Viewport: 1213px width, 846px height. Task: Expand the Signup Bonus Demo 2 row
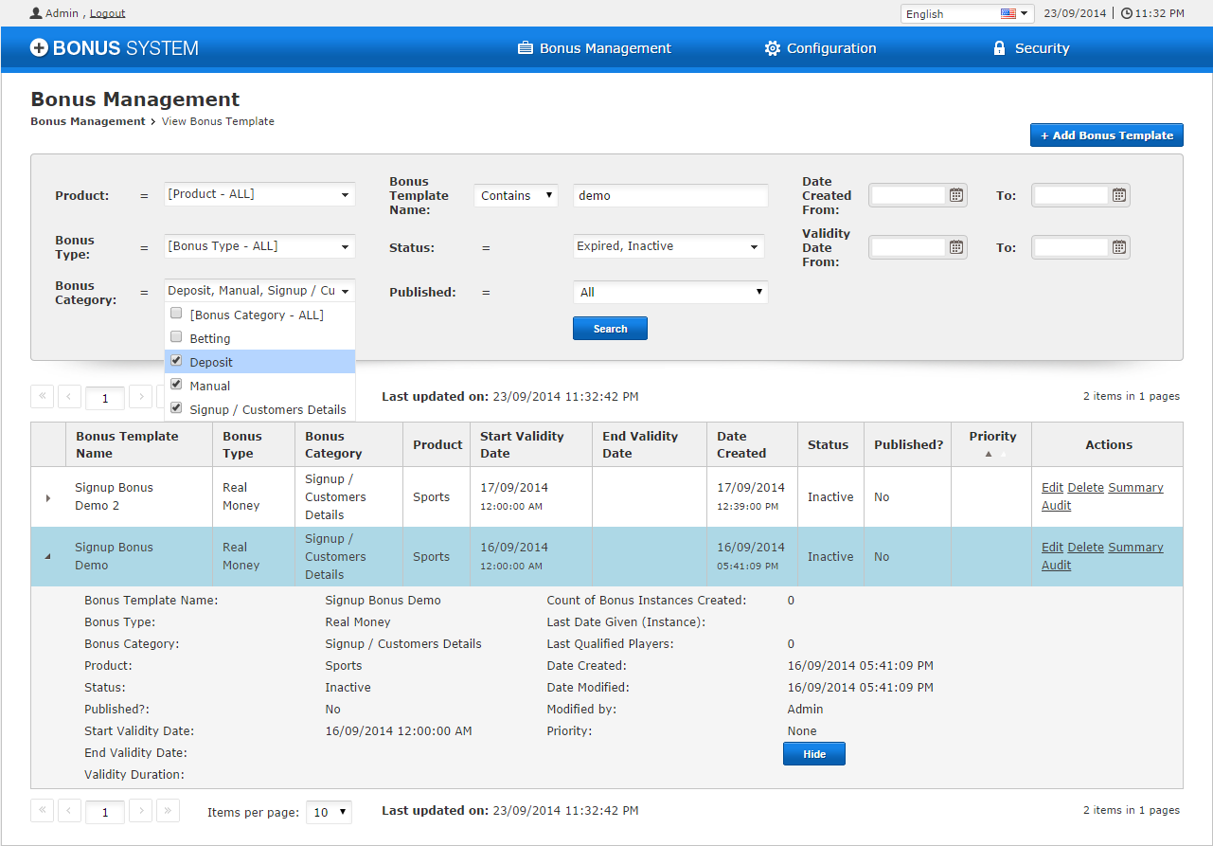click(x=48, y=497)
